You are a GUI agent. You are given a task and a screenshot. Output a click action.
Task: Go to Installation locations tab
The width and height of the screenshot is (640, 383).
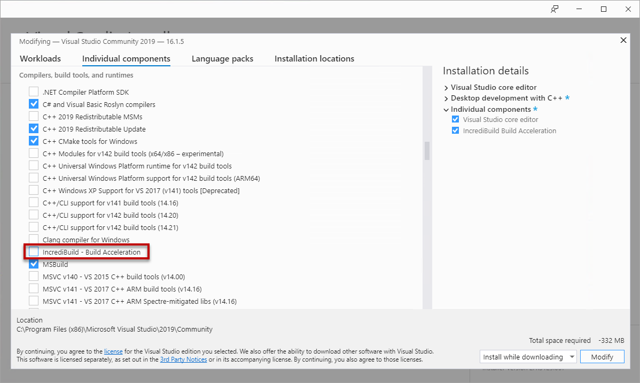[x=314, y=59]
